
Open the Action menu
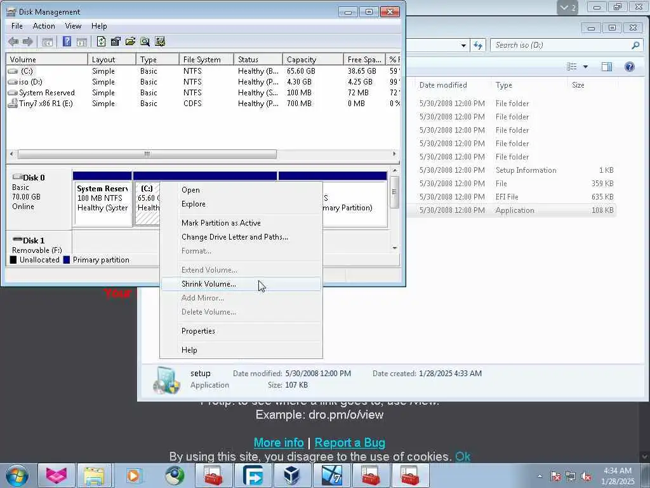coord(44,26)
